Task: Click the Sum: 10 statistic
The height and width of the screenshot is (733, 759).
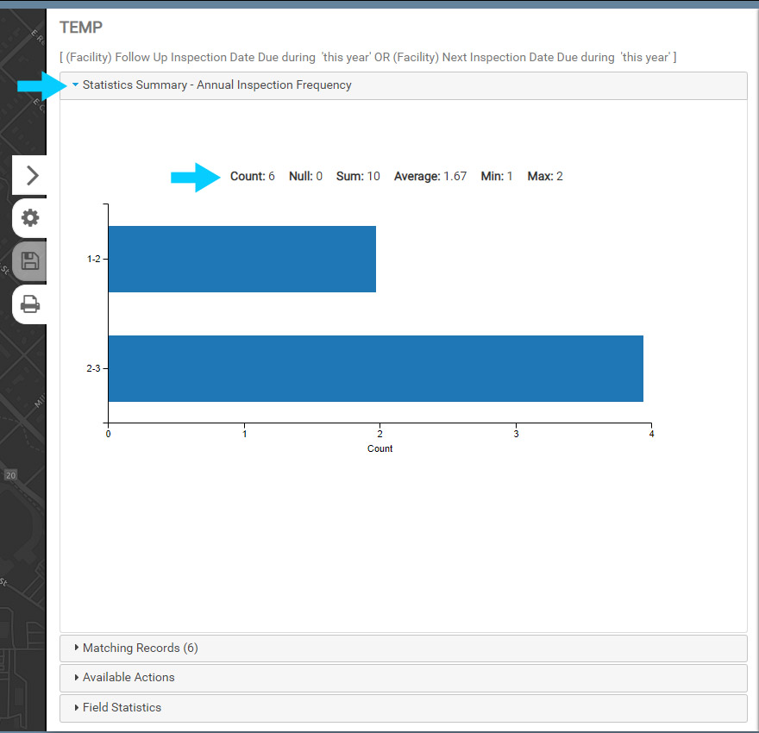Action: (358, 176)
